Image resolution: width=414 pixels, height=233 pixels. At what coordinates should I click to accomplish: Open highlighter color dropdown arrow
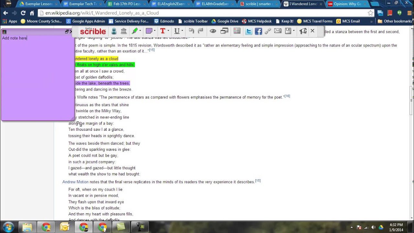140,31
